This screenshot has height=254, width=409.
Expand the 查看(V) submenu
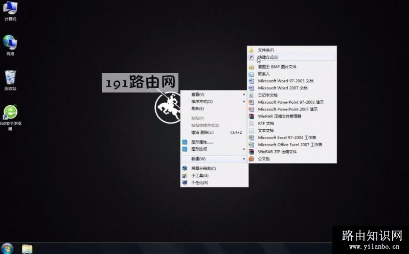pos(214,95)
